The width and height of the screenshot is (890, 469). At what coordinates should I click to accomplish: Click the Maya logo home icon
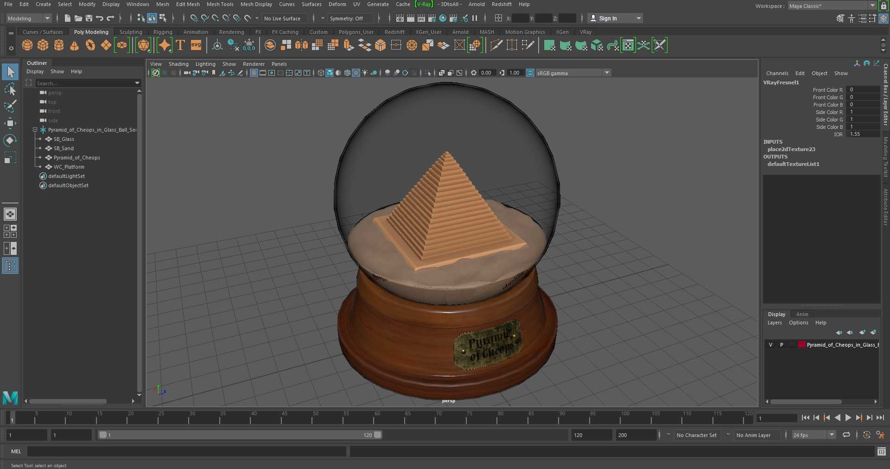10,398
